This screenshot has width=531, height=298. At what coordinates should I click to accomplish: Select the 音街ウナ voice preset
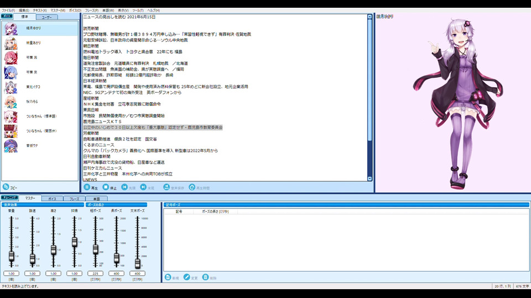point(40,146)
